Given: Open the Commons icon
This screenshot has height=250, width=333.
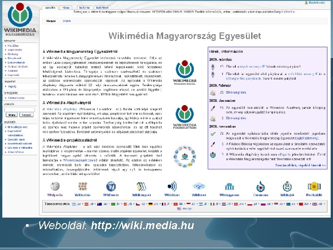Looking at the screenshot, I should tap(260, 187).
